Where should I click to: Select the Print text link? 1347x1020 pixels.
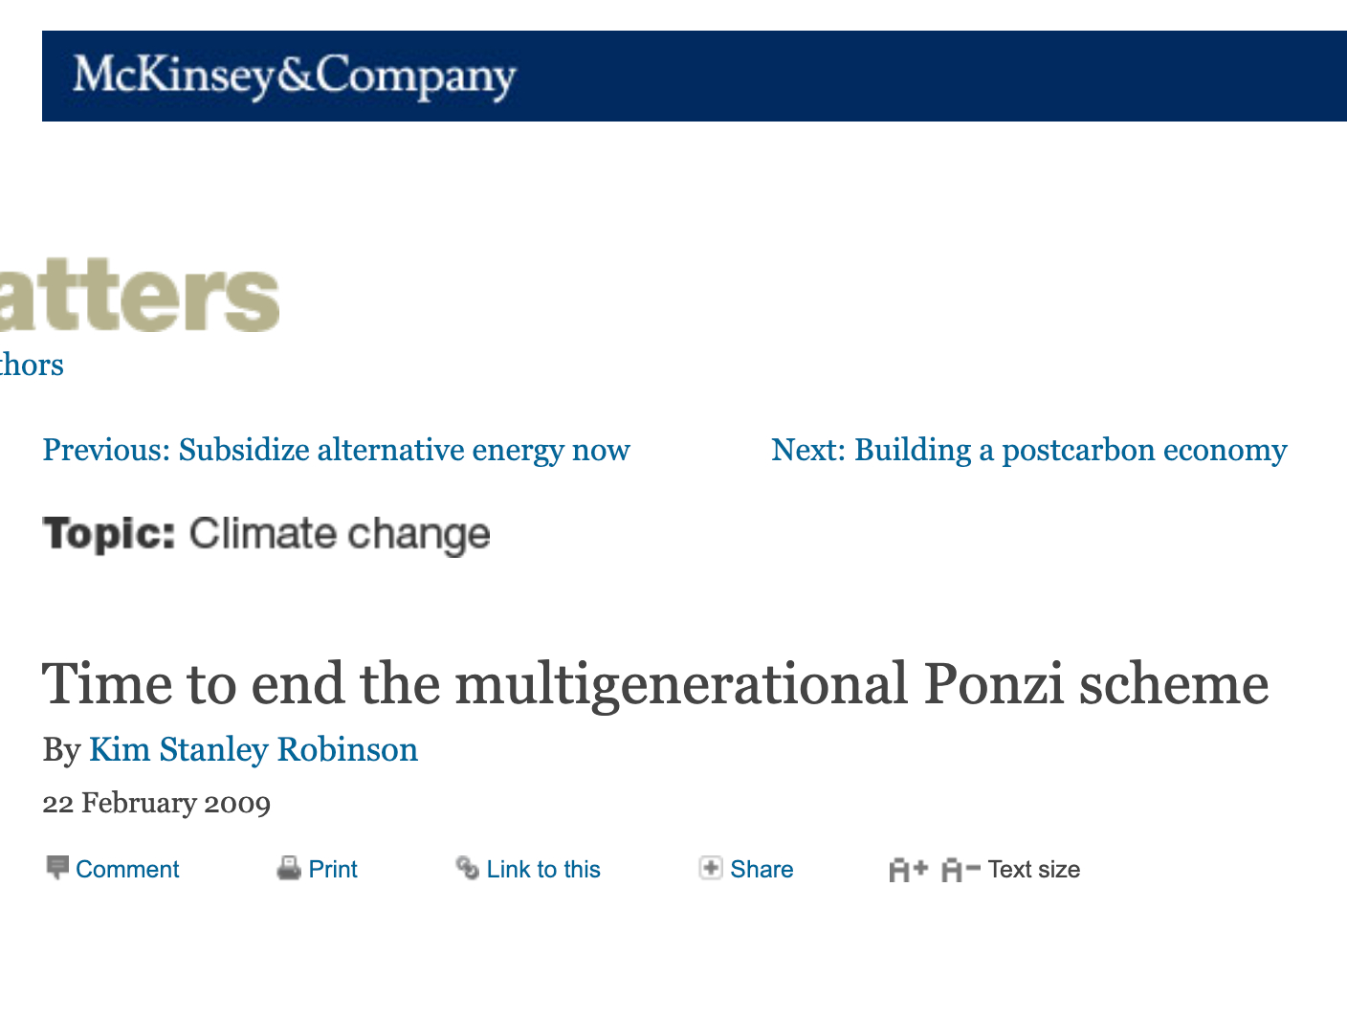[333, 869]
